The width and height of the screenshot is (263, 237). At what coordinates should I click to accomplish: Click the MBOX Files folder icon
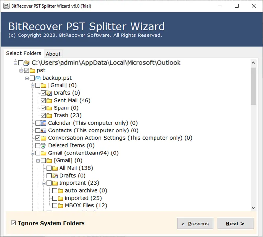(x=60, y=206)
